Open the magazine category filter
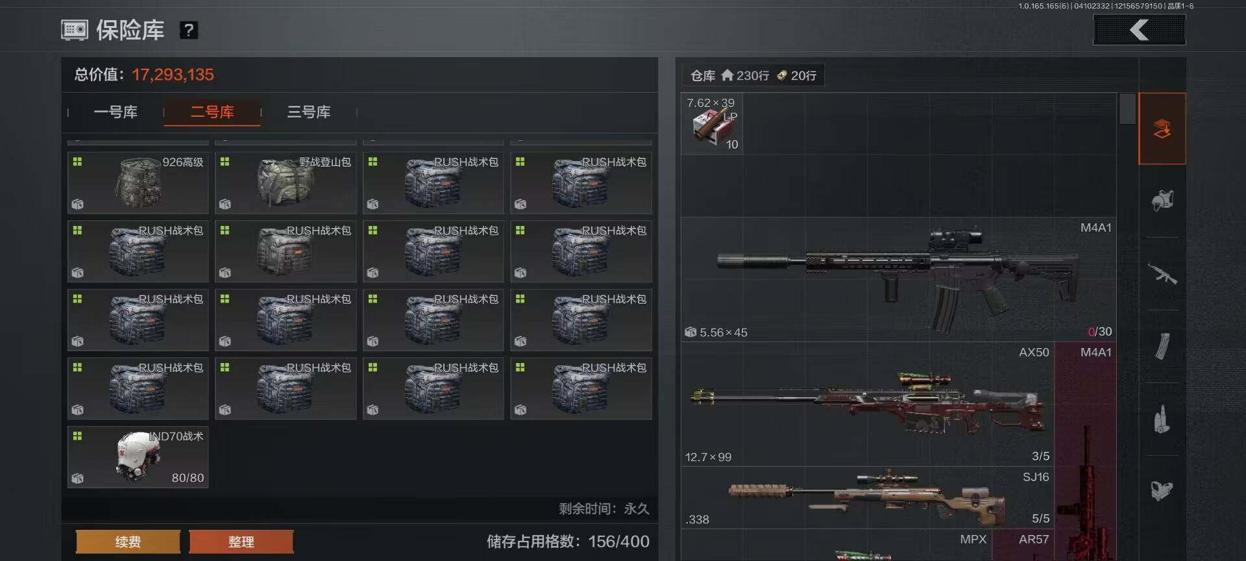The width and height of the screenshot is (1246, 561). point(1162,346)
